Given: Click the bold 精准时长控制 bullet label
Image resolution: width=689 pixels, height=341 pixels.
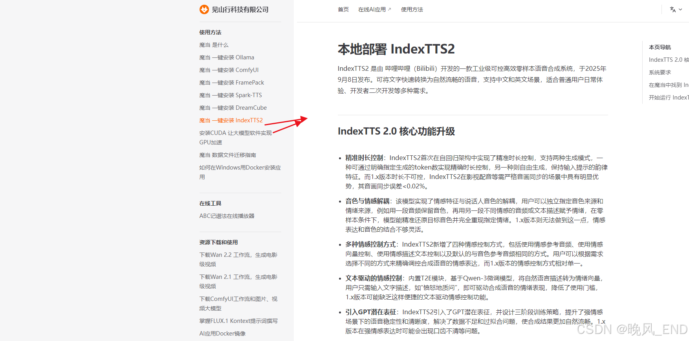Looking at the screenshot, I should 364,158.
